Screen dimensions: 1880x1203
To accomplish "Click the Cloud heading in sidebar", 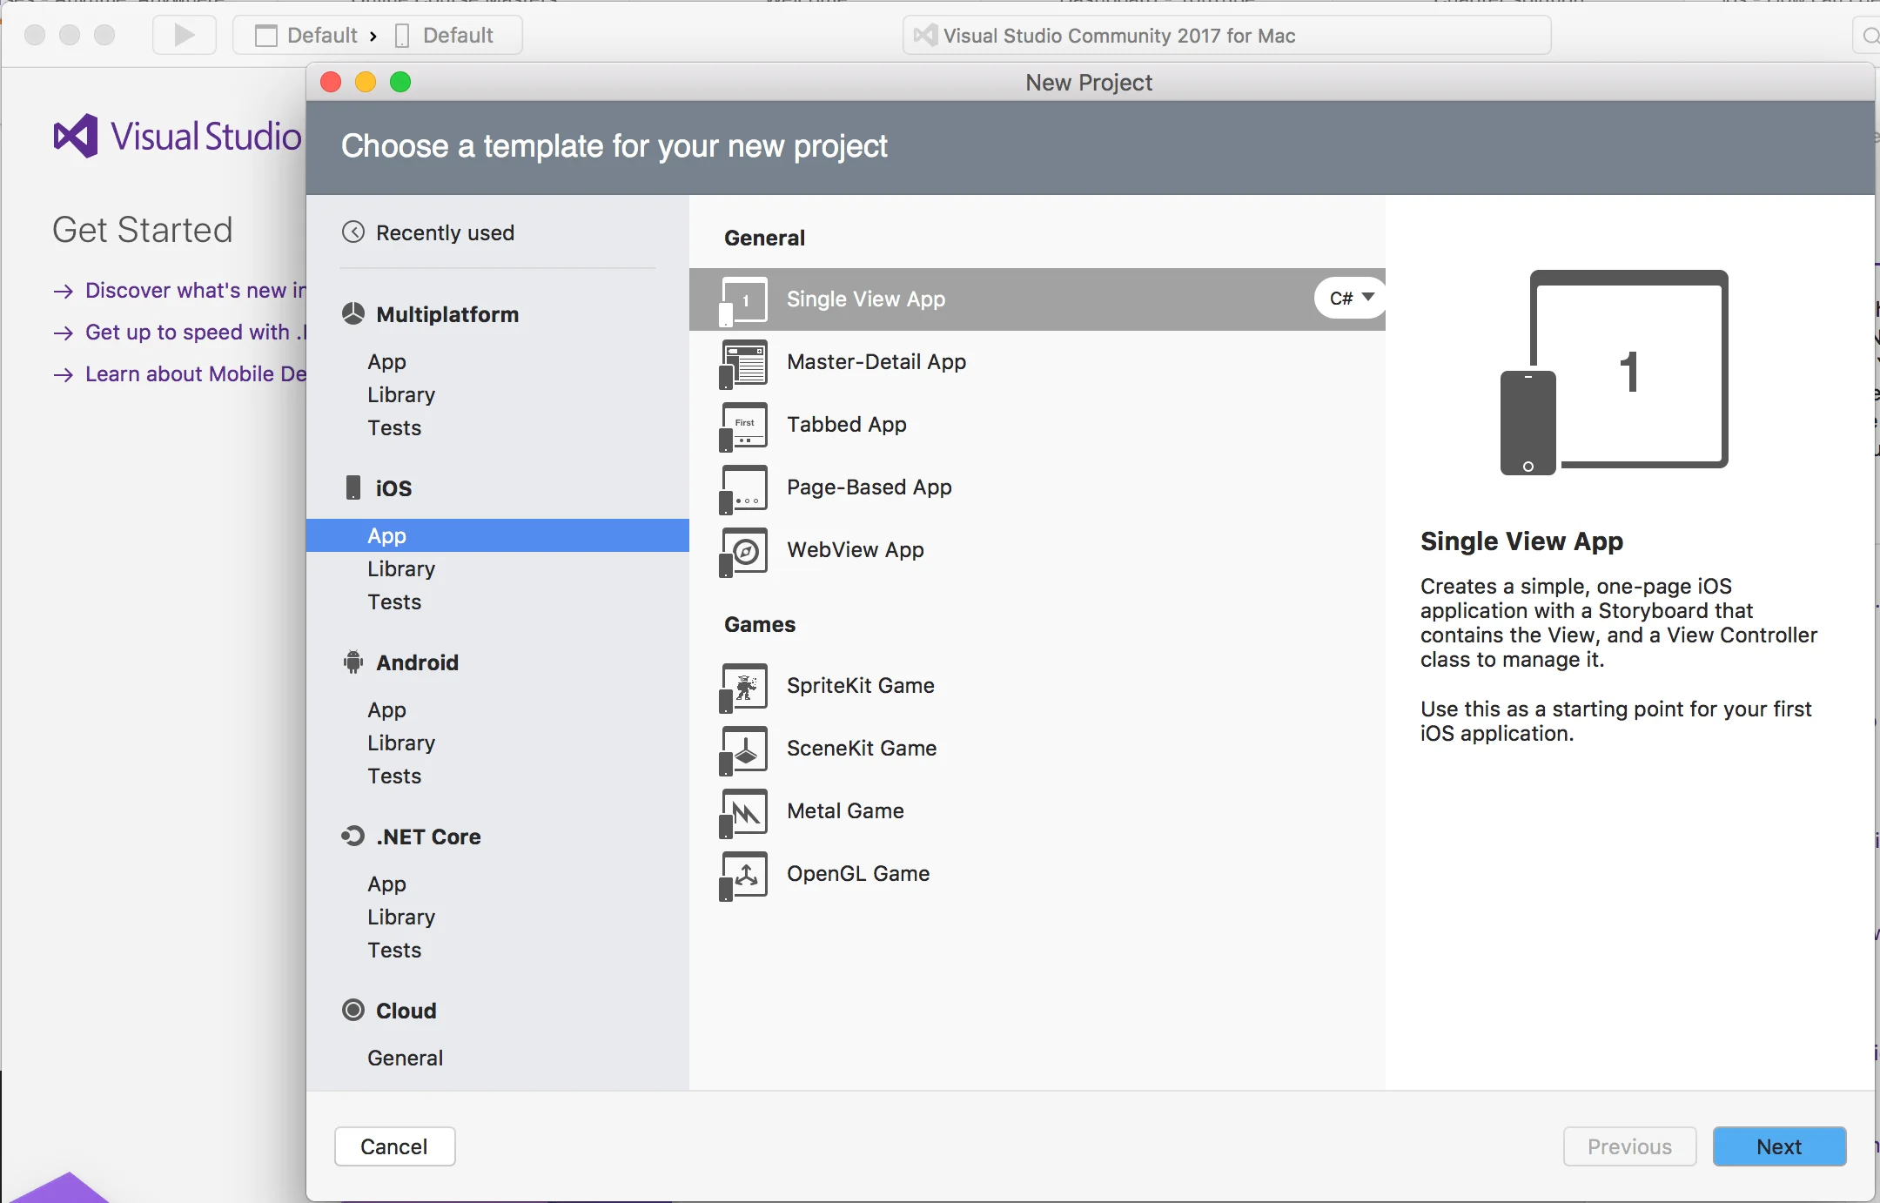I will (x=406, y=1011).
